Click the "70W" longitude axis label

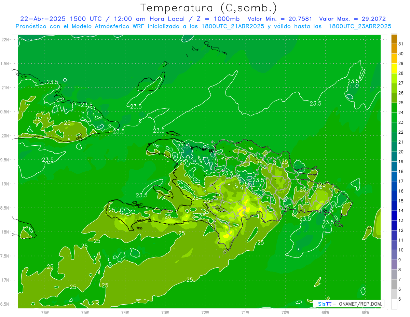pyautogui.click(x=285, y=312)
